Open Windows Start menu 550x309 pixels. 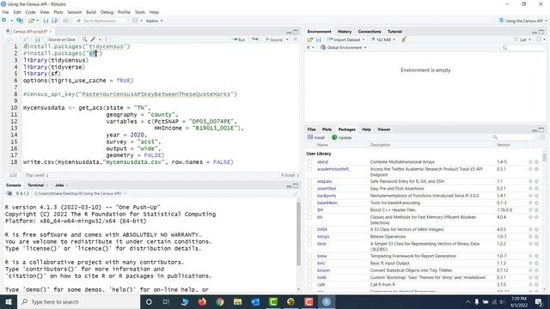(x=9, y=301)
